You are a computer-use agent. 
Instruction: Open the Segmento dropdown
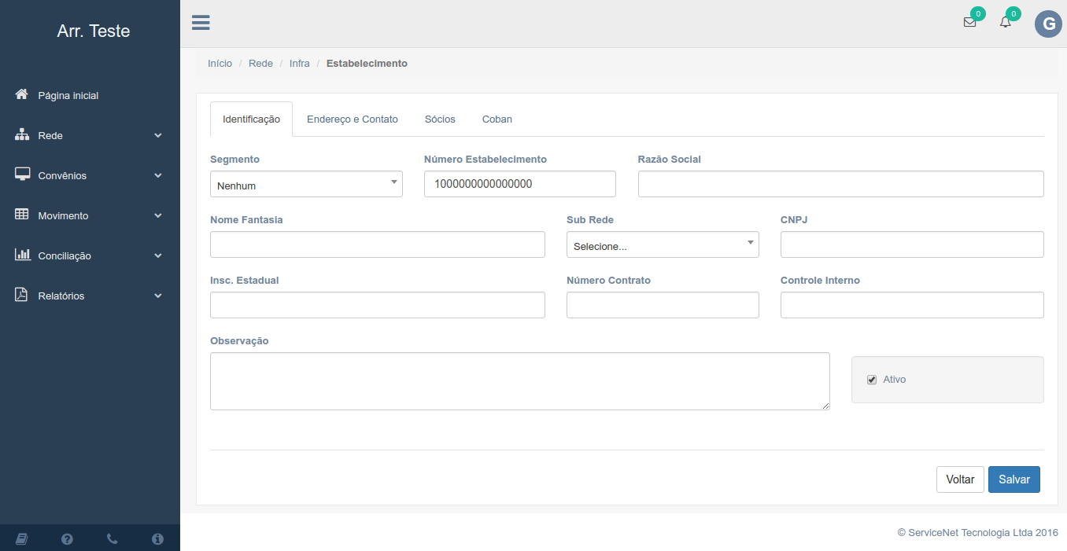pyautogui.click(x=306, y=184)
